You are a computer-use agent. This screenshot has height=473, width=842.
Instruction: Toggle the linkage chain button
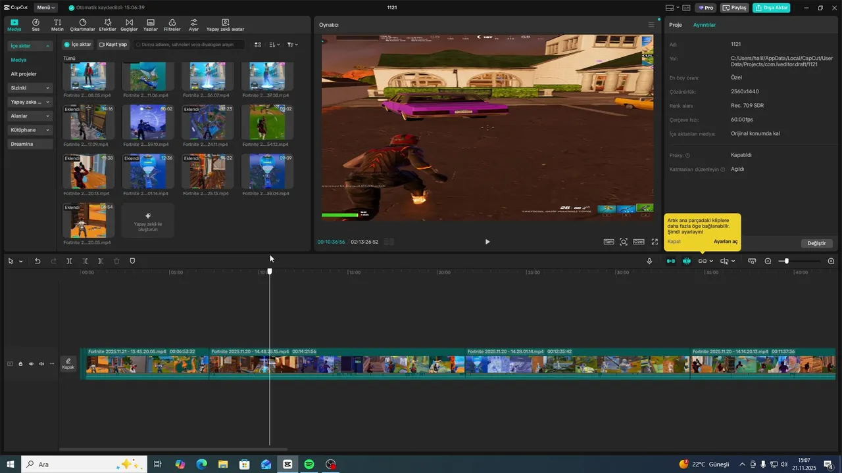click(x=703, y=261)
